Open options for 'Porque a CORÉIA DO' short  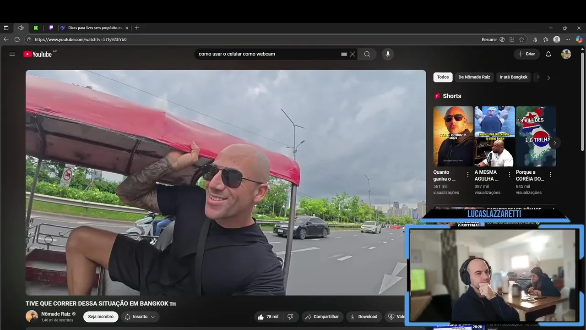pyautogui.click(x=550, y=175)
